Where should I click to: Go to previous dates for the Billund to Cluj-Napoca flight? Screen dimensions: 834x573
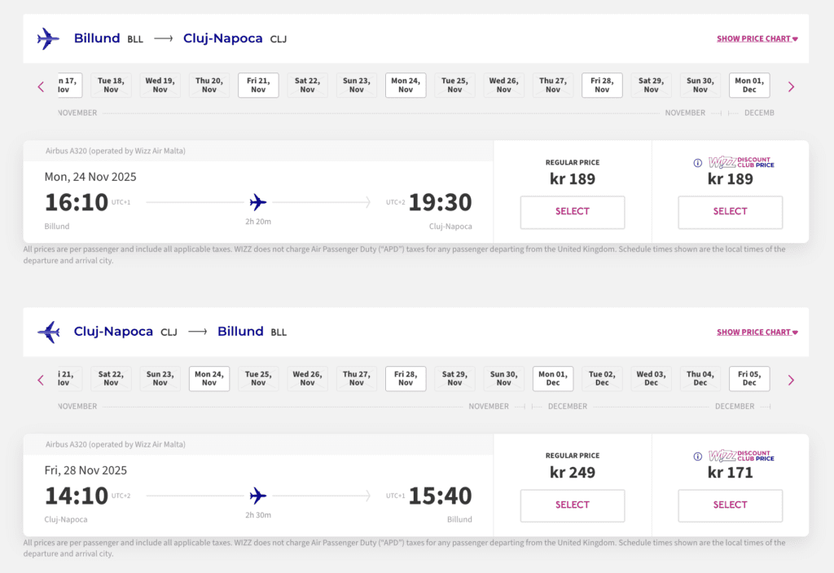(42, 86)
